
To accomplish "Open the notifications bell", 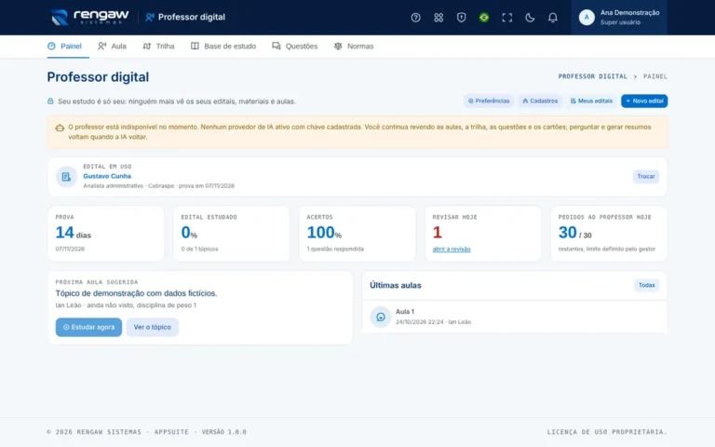I will [552, 18].
